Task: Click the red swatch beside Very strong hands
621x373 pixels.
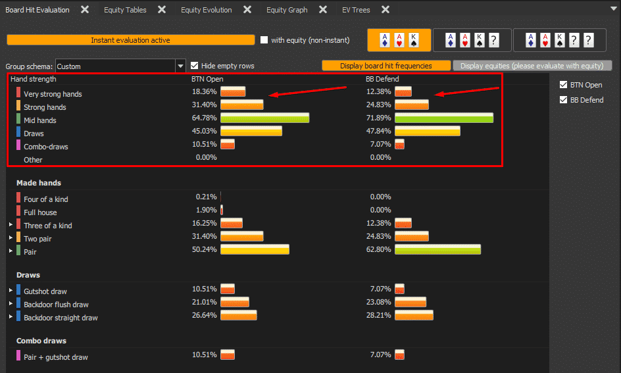Action: point(18,92)
